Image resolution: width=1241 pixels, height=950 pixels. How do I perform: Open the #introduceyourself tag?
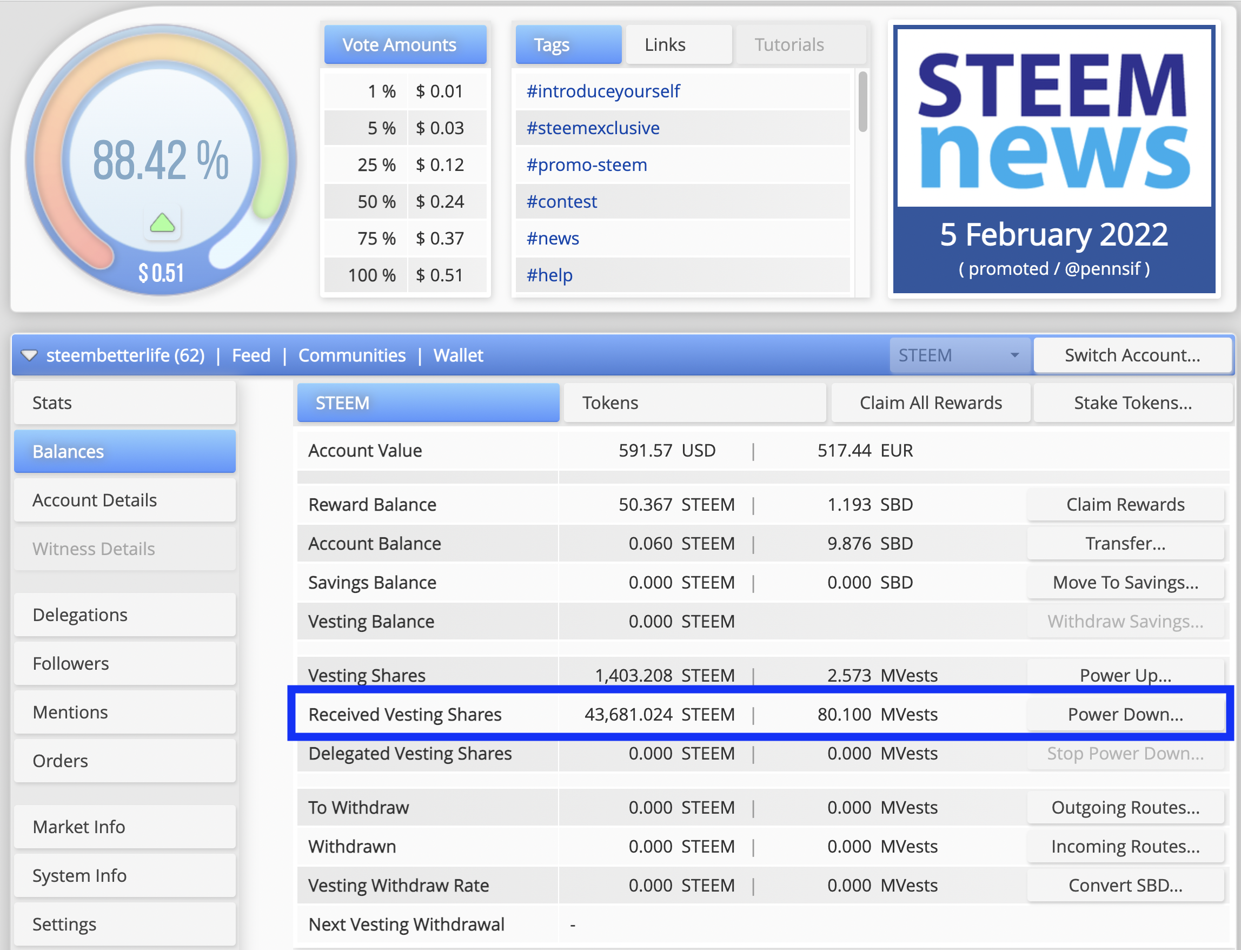[603, 91]
